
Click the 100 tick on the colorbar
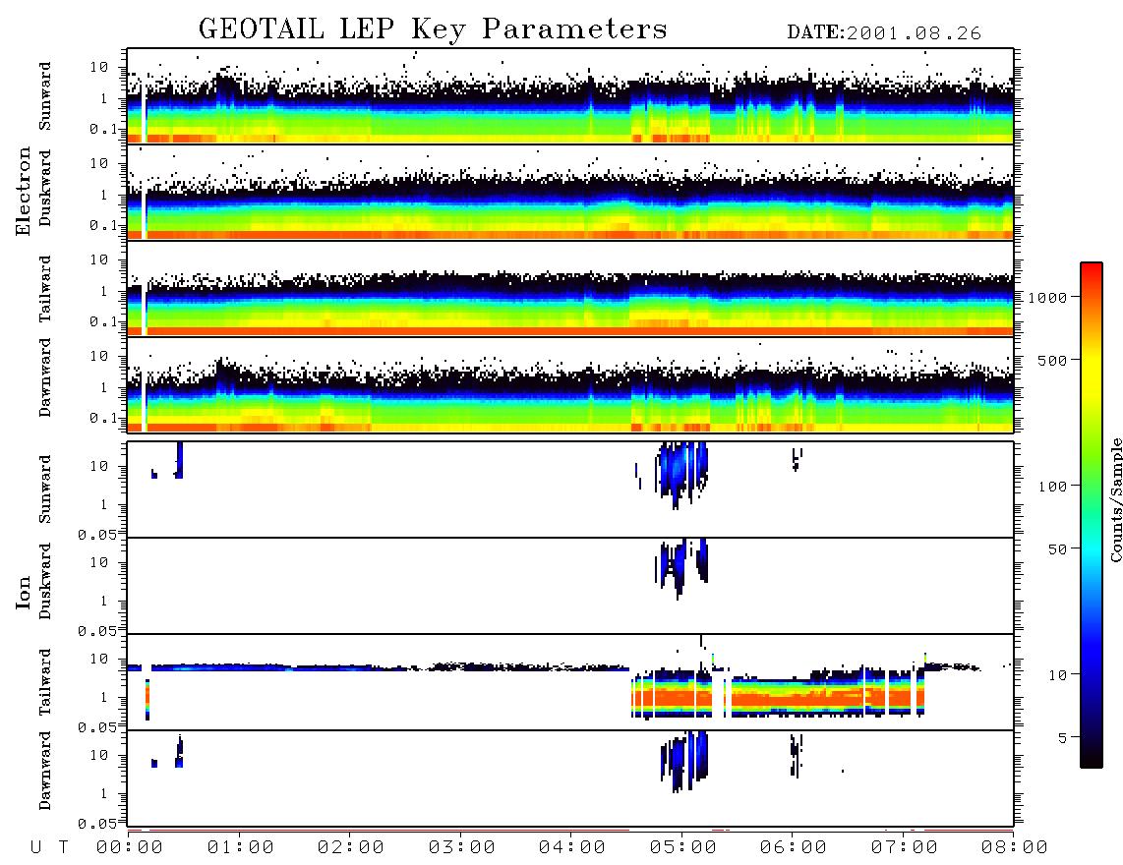tap(1053, 487)
